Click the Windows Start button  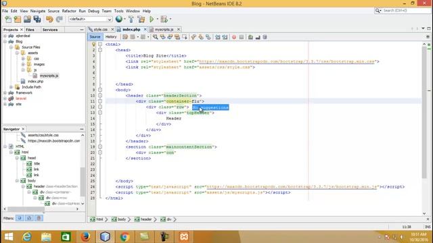(x=9, y=237)
